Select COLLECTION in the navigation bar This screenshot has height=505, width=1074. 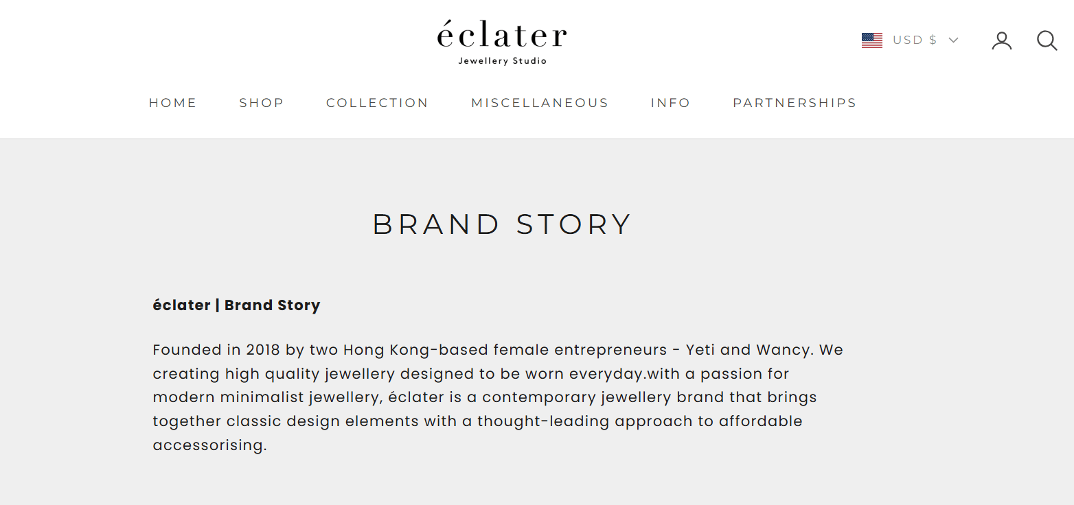[377, 103]
